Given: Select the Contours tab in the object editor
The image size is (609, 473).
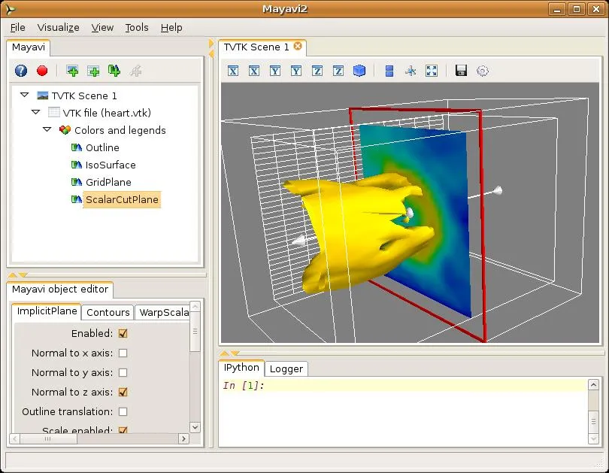Looking at the screenshot, I should pos(108,312).
